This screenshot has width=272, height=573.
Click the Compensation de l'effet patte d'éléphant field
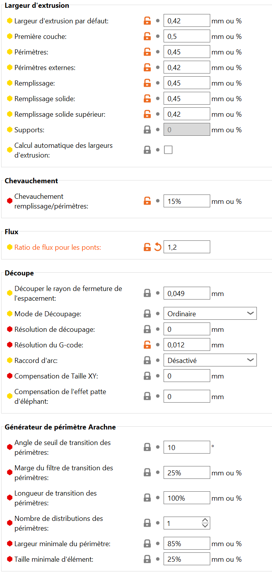pyautogui.click(x=187, y=396)
